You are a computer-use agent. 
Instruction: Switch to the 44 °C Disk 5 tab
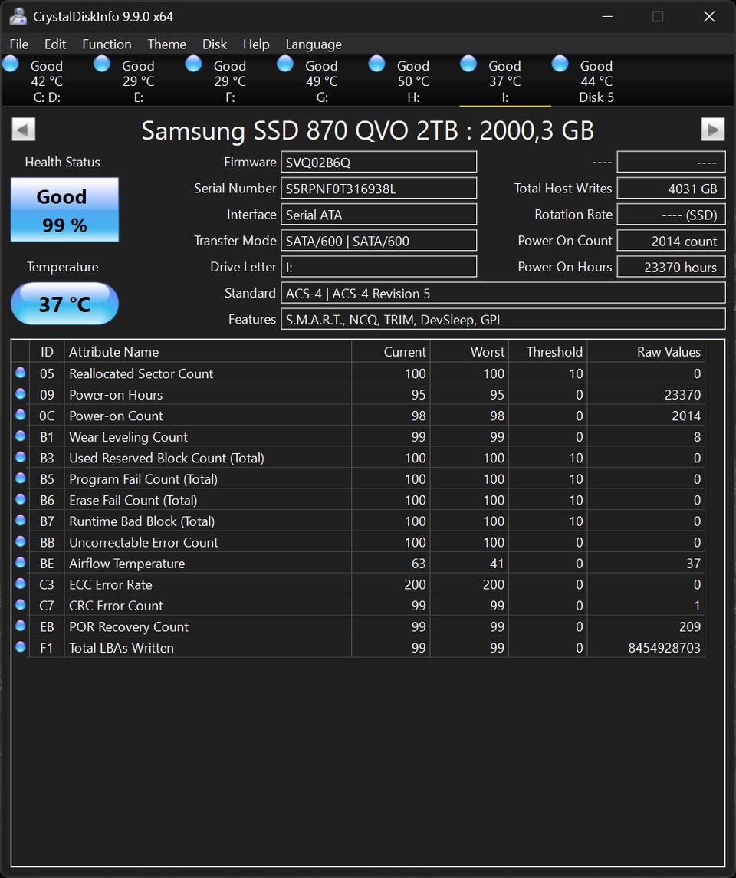596,81
